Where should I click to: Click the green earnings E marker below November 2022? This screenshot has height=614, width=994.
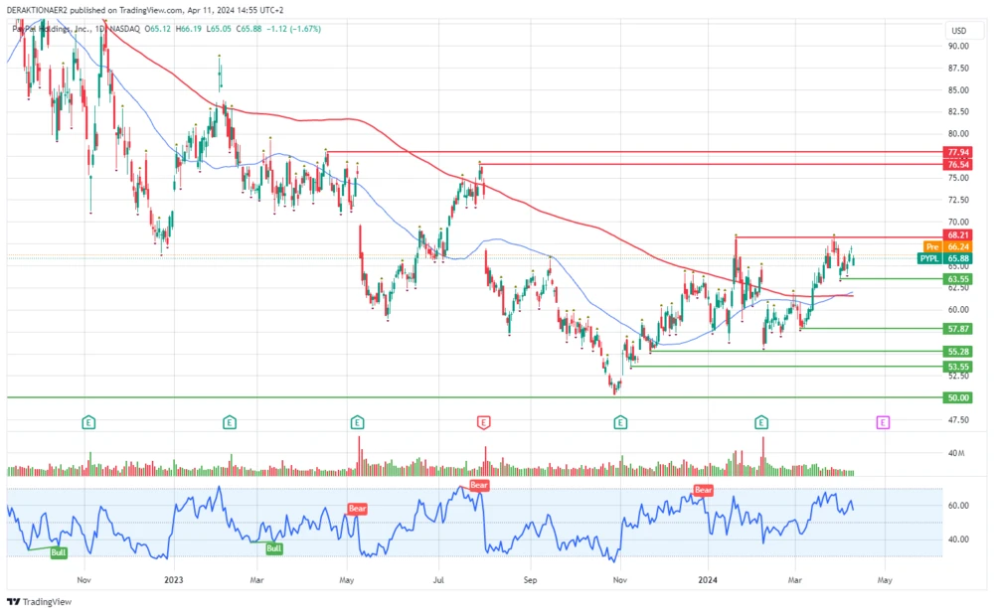point(87,421)
